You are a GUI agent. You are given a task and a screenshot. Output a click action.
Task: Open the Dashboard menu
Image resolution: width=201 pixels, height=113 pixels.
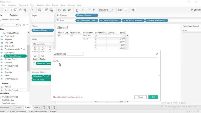click(x=23, y=5)
